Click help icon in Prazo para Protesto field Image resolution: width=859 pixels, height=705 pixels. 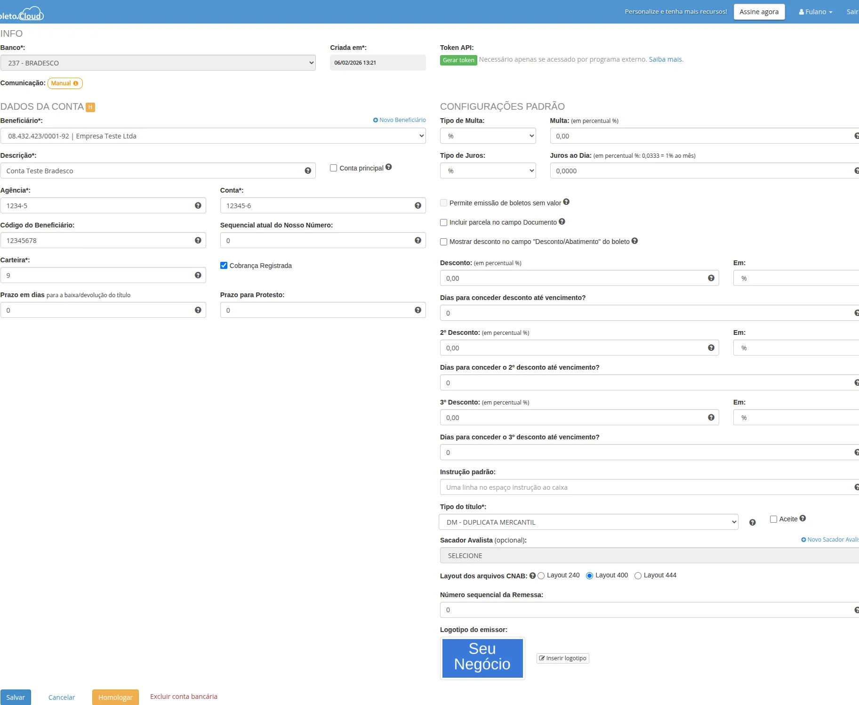(x=417, y=310)
